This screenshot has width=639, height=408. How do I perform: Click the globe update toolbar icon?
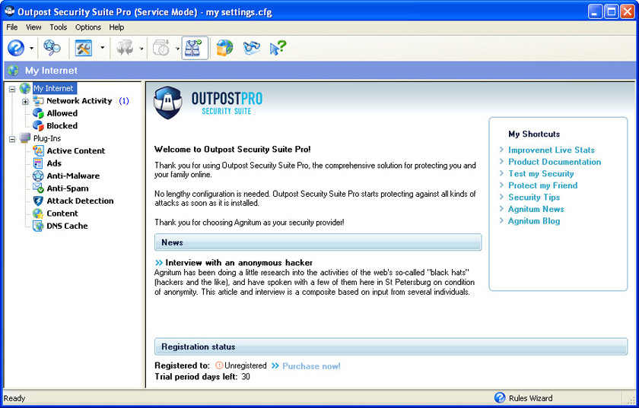point(224,48)
